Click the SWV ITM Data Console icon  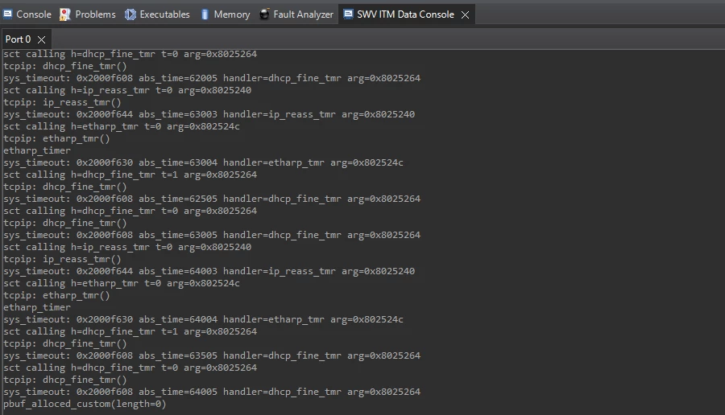[348, 14]
